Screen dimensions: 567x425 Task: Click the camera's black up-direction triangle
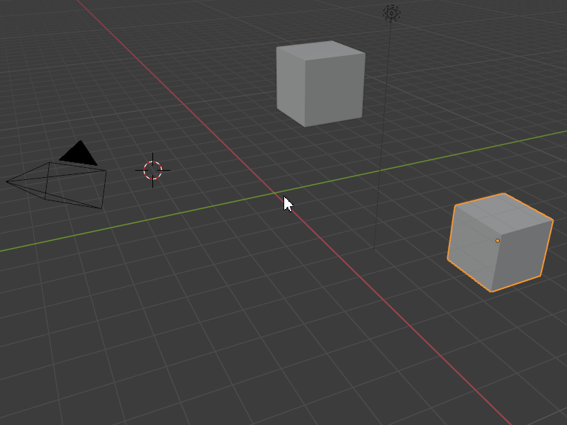tap(79, 153)
